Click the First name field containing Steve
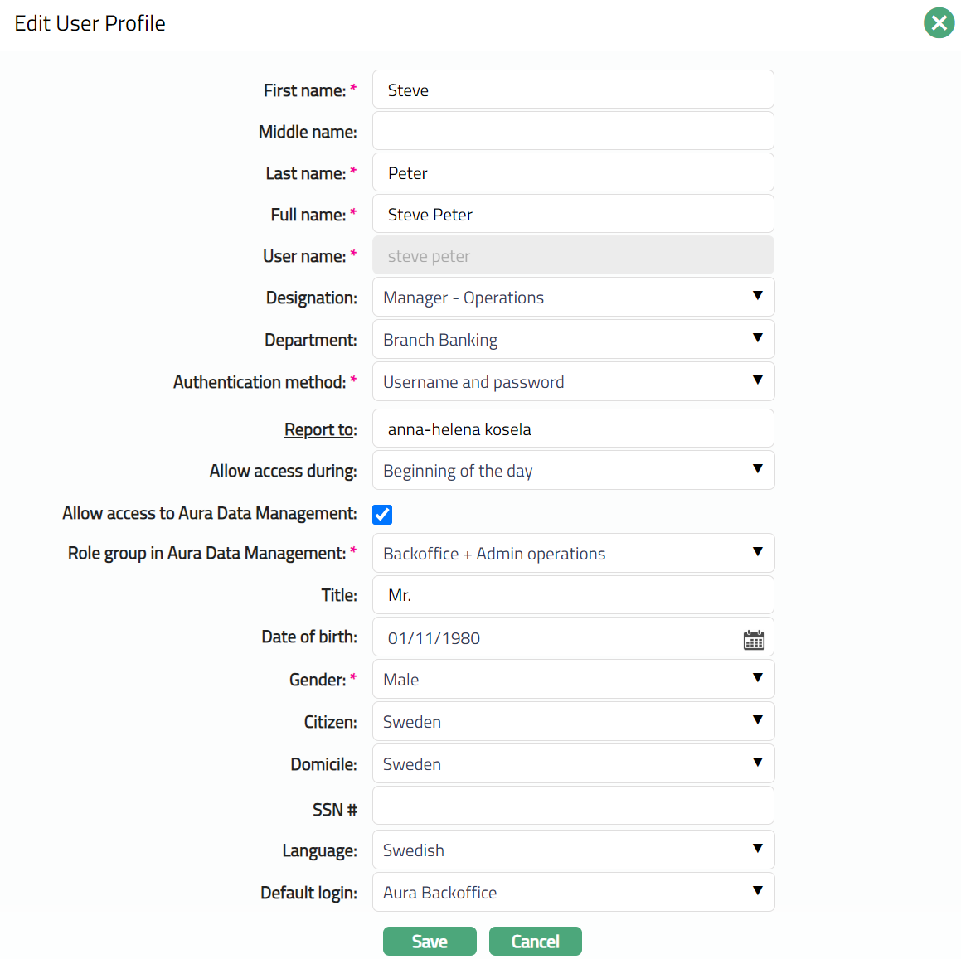The image size is (961, 959). tap(573, 90)
